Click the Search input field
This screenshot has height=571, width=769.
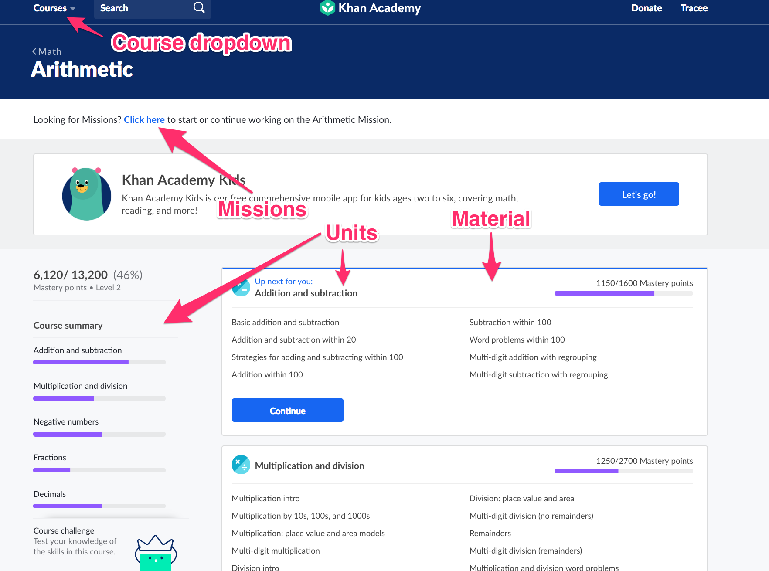click(152, 8)
